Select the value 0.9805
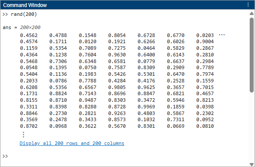The width and height of the screenshot is (255, 167). coord(117,87)
